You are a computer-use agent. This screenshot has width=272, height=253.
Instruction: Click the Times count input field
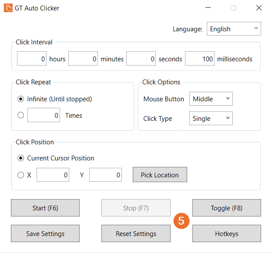[x=44, y=115]
